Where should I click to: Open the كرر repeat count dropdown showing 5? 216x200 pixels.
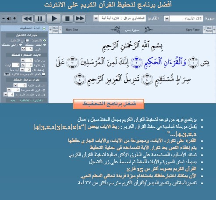(23, 49)
